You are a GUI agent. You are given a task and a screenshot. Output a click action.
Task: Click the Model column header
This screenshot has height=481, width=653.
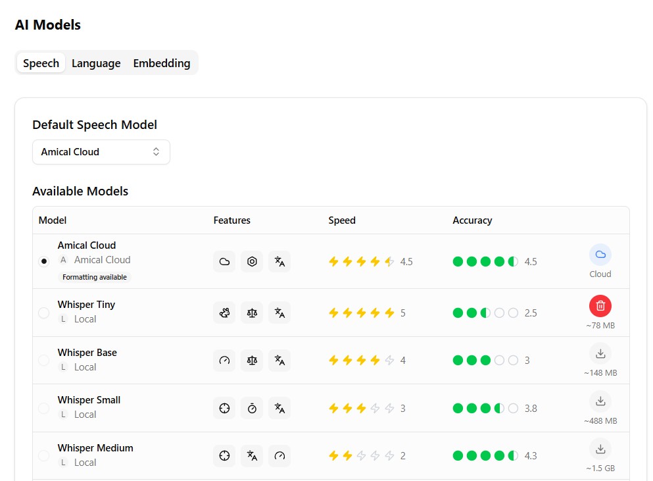point(53,220)
